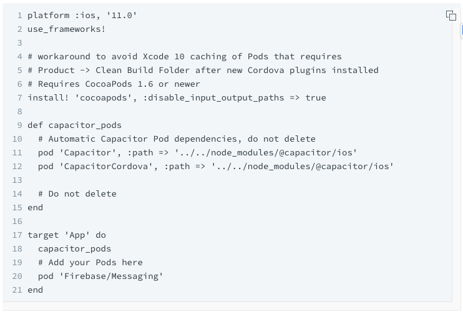Screen dimensions: 463x312
Task: Click line number 21 in the gutter
Action: (x=17, y=290)
